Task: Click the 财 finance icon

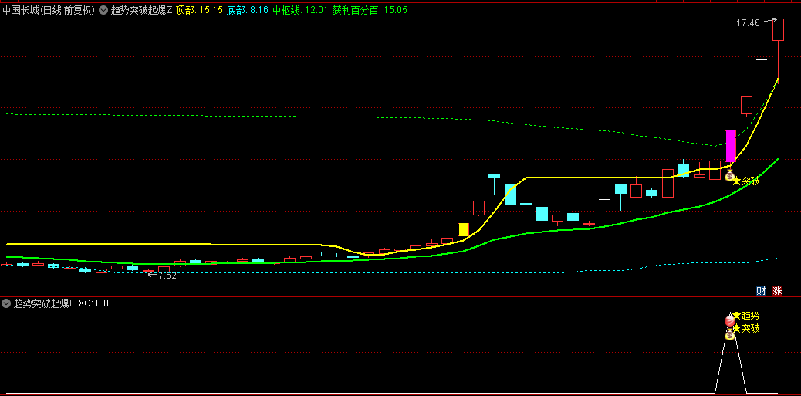Action: [x=761, y=291]
